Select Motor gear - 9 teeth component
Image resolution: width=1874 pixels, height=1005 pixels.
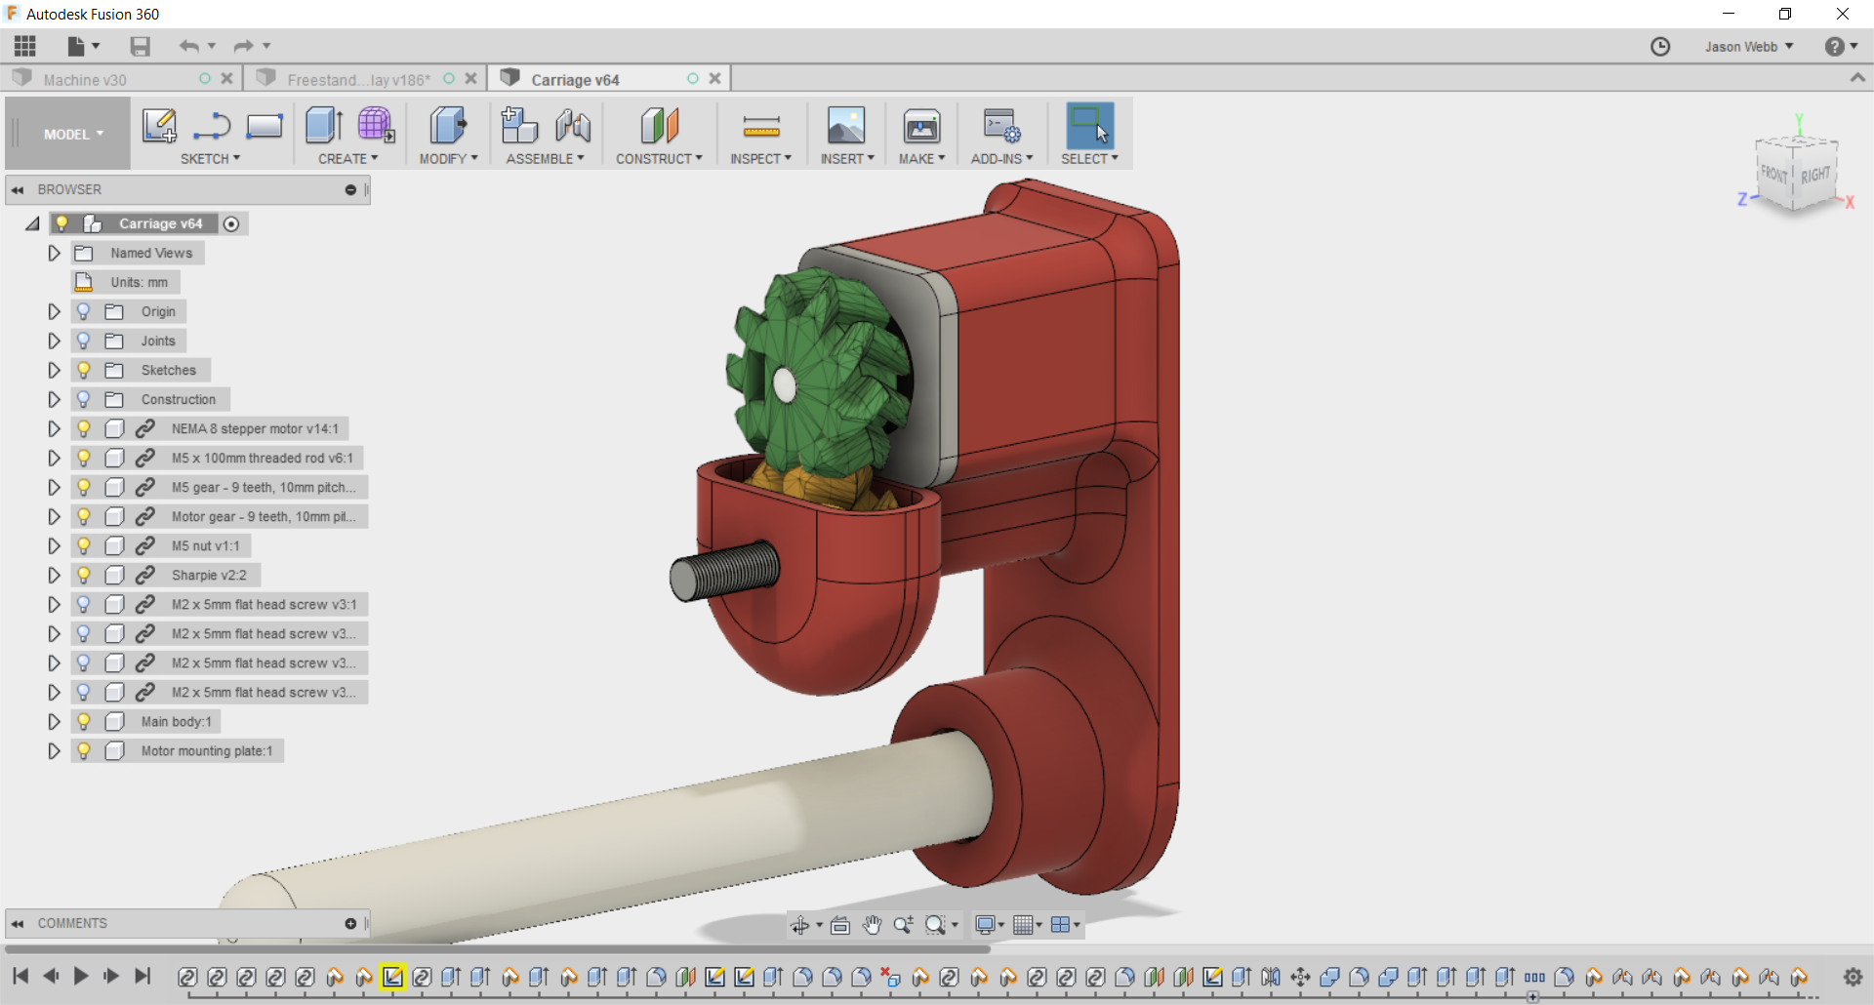[x=264, y=516]
